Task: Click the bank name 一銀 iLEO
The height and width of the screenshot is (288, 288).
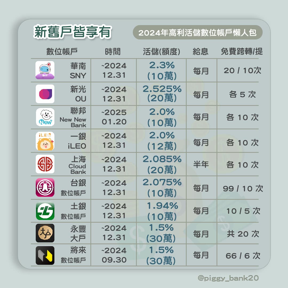Action: (77, 141)
